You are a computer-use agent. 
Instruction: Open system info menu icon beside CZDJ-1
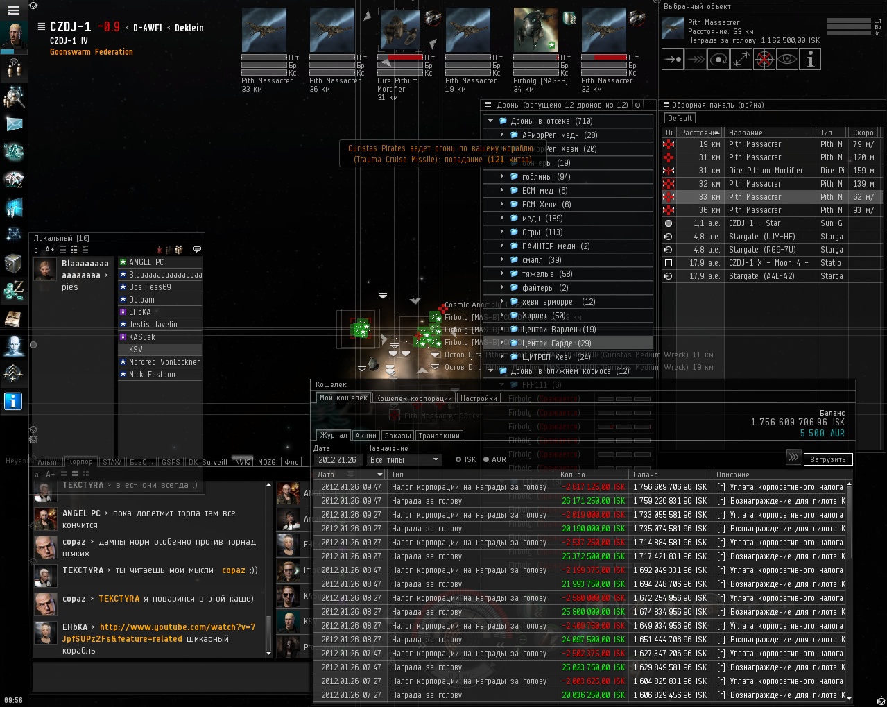(41, 27)
